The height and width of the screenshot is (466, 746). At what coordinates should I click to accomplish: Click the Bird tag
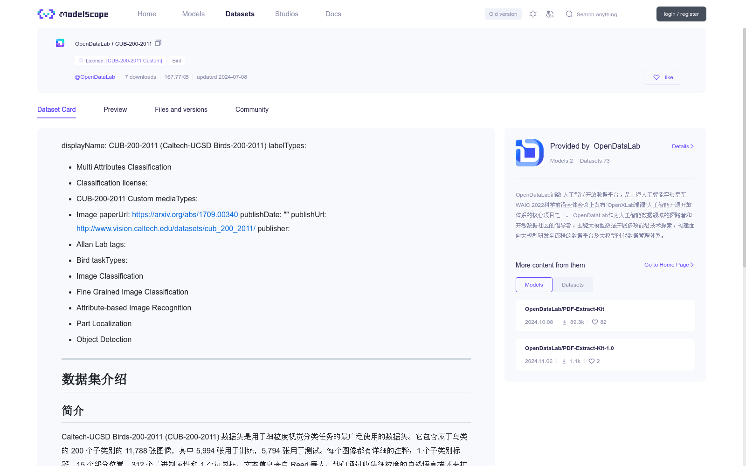pyautogui.click(x=177, y=61)
